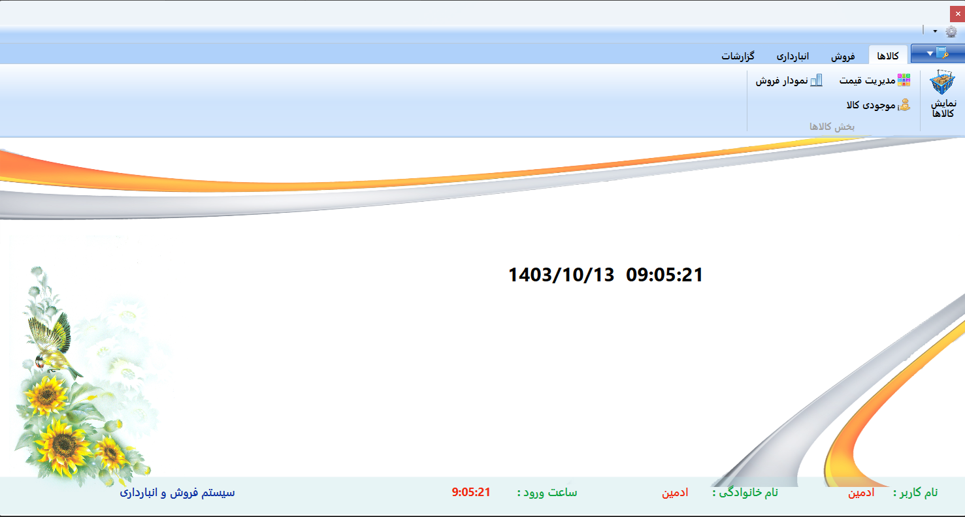Image resolution: width=965 pixels, height=517 pixels.
Task: Open the فروش ribbon tab
Action: click(843, 56)
